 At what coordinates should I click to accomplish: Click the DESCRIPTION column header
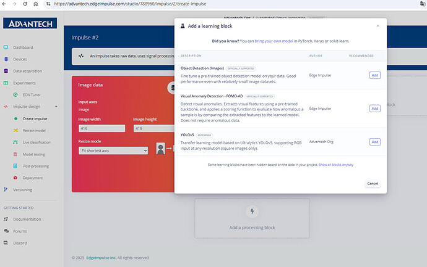click(191, 55)
